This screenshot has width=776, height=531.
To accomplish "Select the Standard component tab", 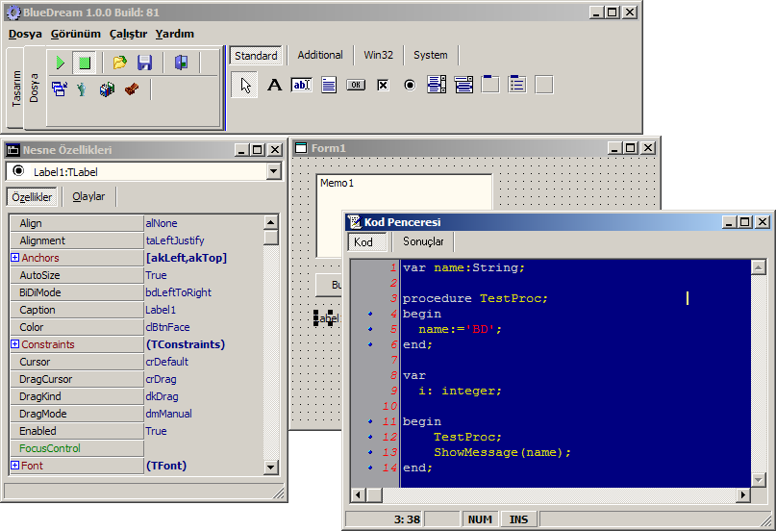I will [x=256, y=56].
